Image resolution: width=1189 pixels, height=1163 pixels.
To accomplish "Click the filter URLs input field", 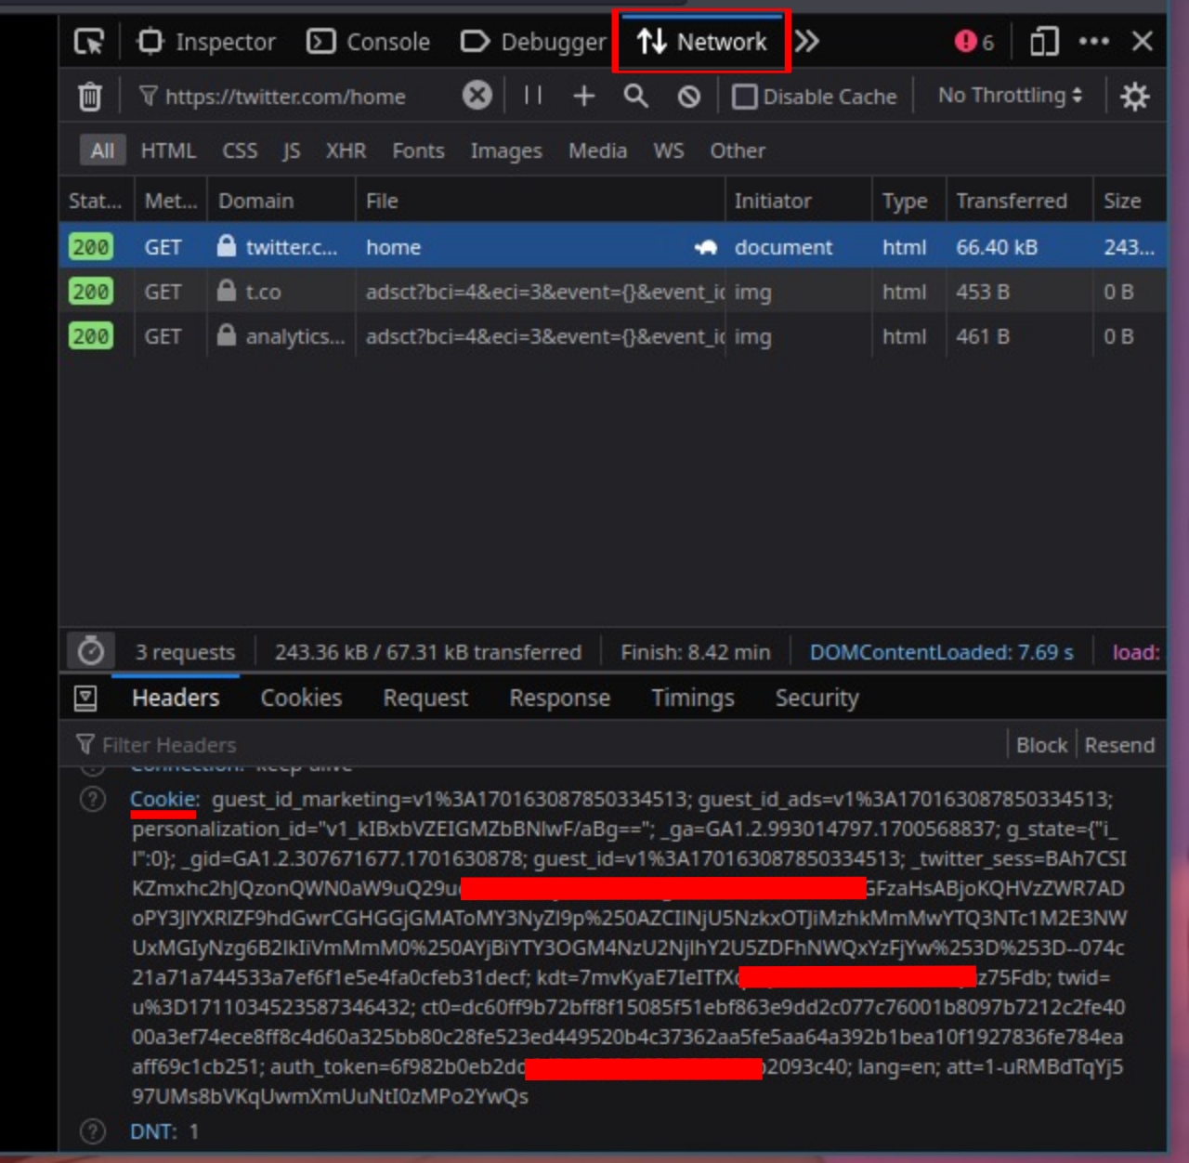I will click(297, 96).
